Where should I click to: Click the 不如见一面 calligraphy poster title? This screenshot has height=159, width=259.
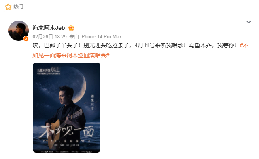pyautogui.click(x=67, y=132)
